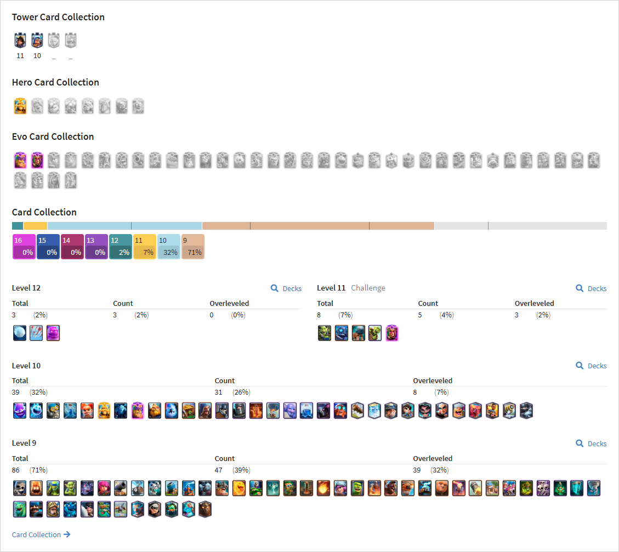Select the Cannon card in Level 9

pyautogui.click(x=121, y=488)
